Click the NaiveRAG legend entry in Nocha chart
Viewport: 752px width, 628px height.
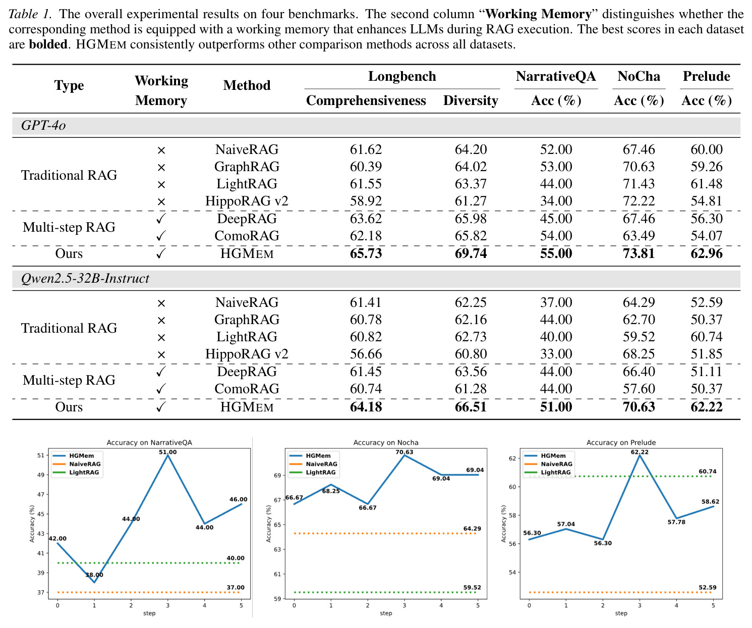312,464
